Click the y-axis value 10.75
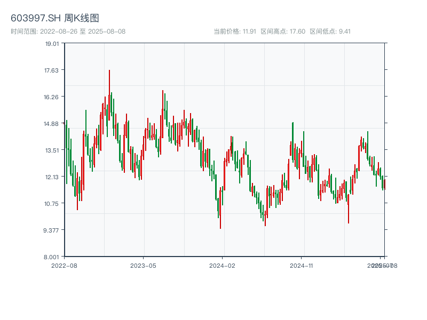 tap(51, 204)
